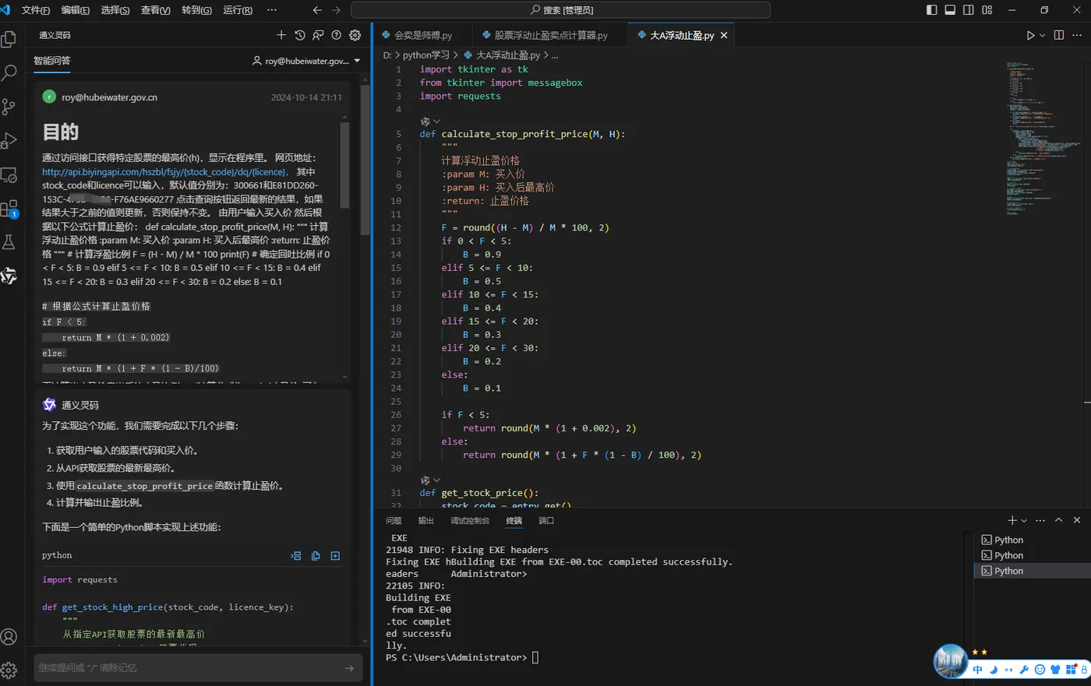Open the Remote Explorer view
This screenshot has width=1091, height=686.
[9, 175]
